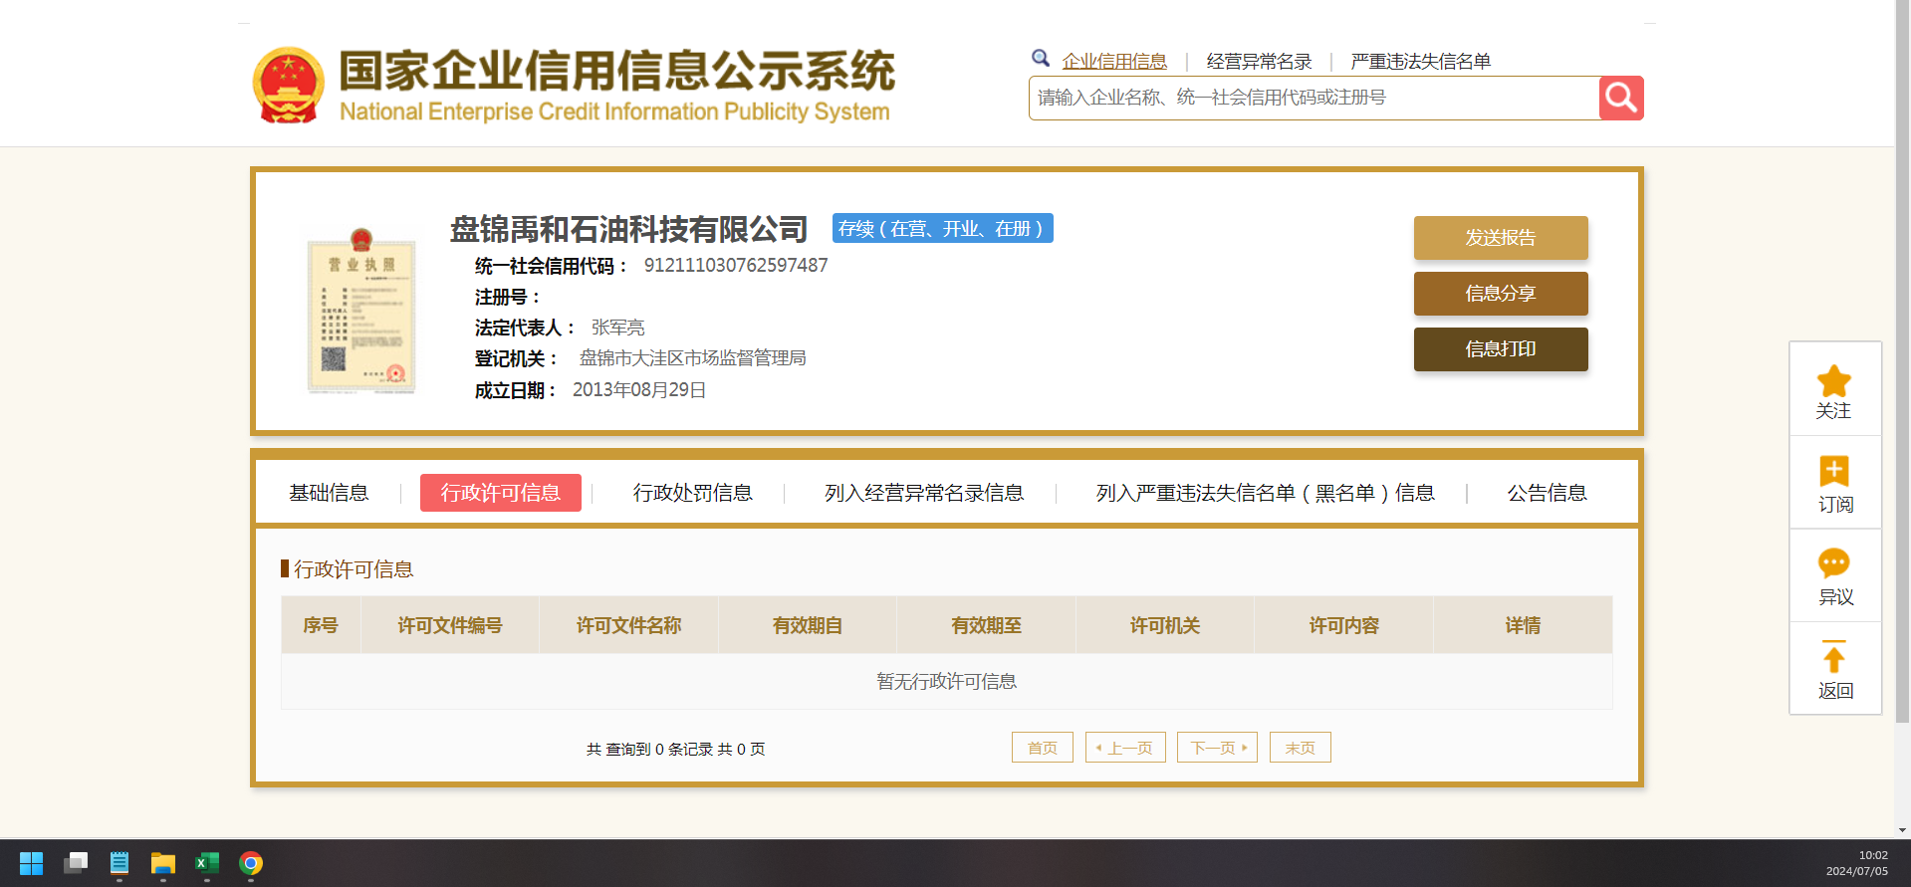Click the 信息打印 button

pyautogui.click(x=1501, y=349)
